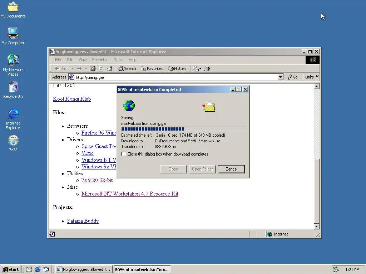The width and height of the screenshot is (366, 274).
Task: Open the Firefox 96 link under Browsers
Action: 99,133
